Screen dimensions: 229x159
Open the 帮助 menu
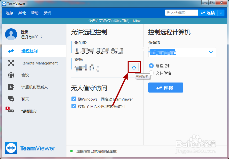click(35, 13)
